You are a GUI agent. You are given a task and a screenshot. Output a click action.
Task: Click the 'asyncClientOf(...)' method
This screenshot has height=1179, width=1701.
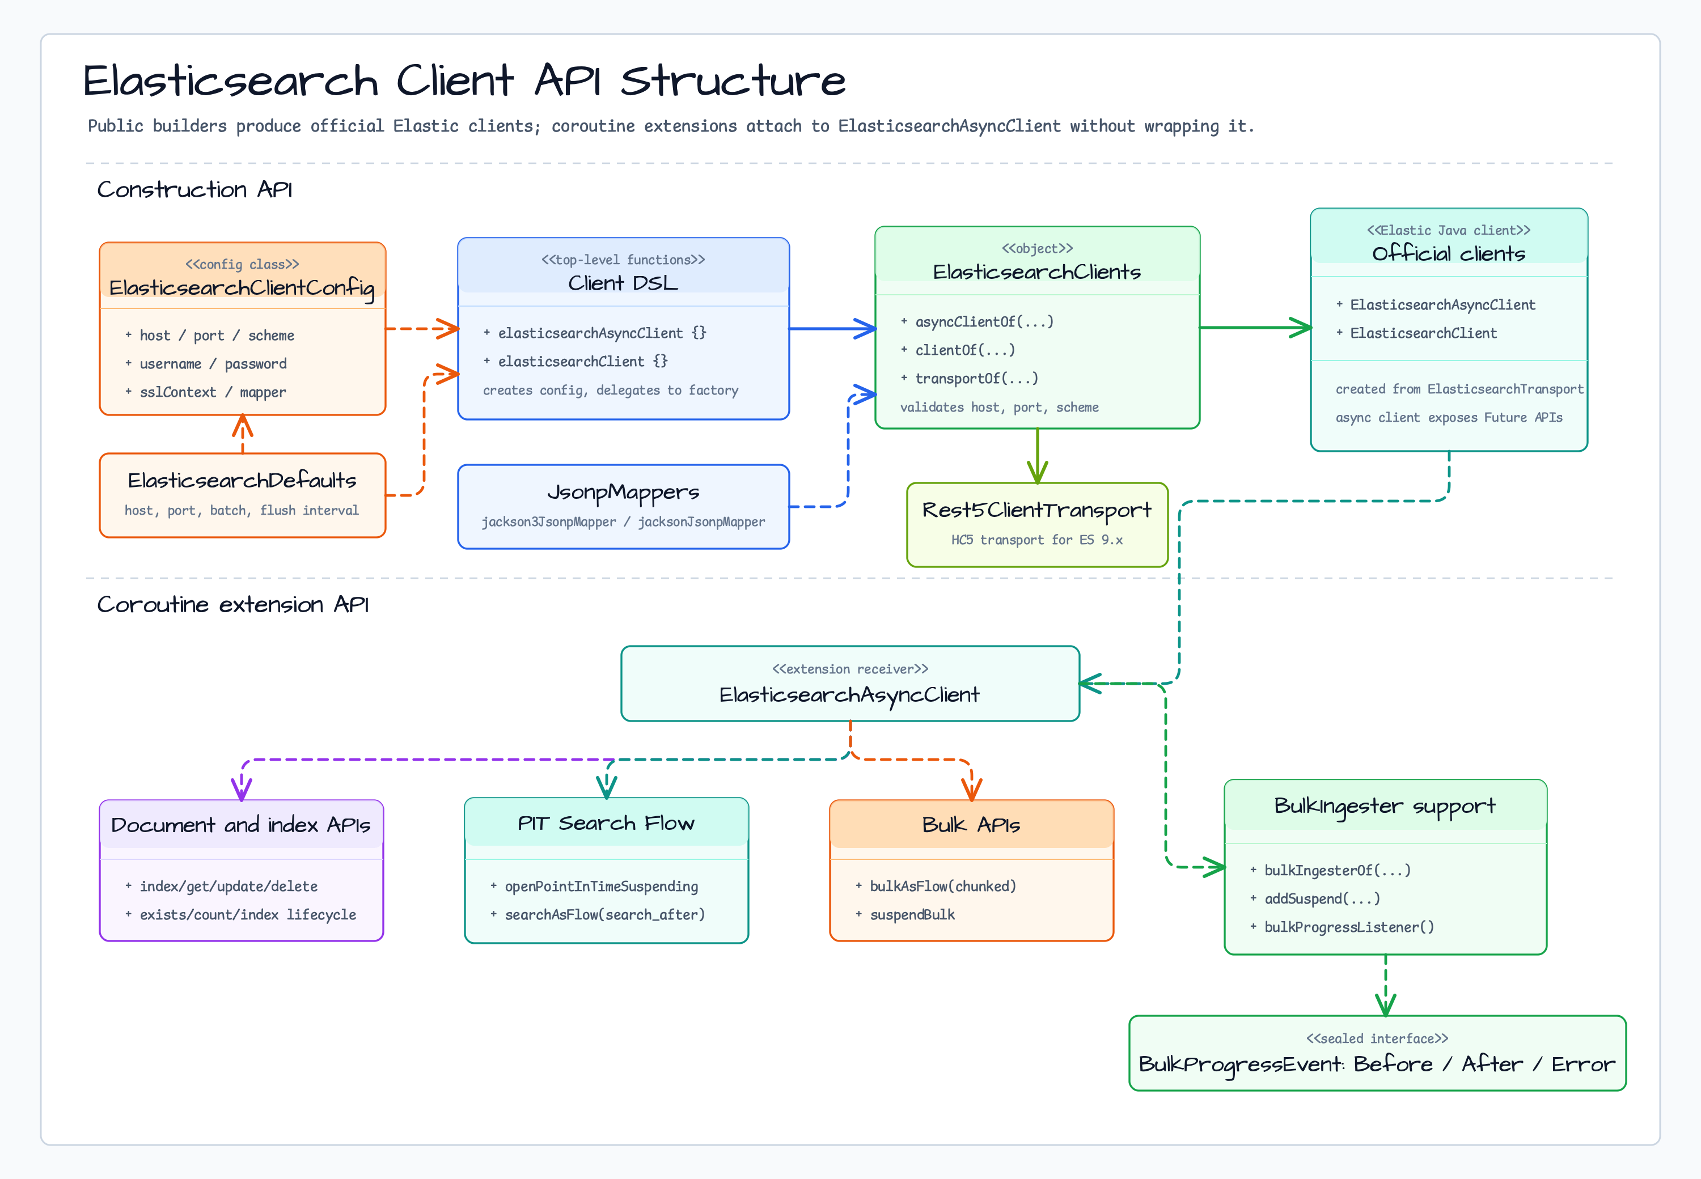pos(977,321)
